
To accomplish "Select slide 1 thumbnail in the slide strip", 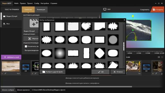I will [x=11, y=66].
